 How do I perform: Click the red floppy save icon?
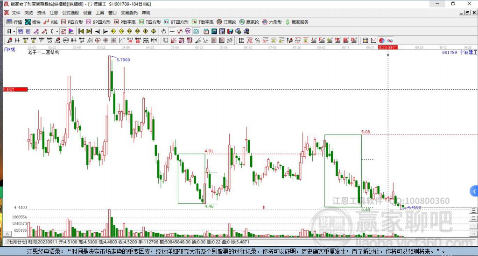tap(230, 31)
